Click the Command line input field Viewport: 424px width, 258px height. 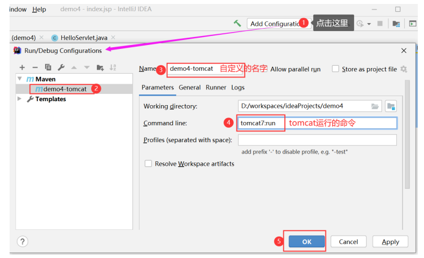317,123
